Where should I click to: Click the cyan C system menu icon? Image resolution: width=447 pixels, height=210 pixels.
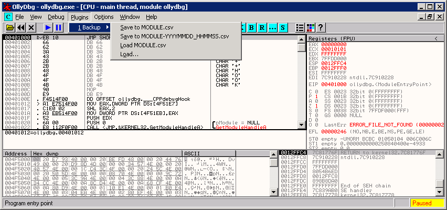[x=8, y=17]
